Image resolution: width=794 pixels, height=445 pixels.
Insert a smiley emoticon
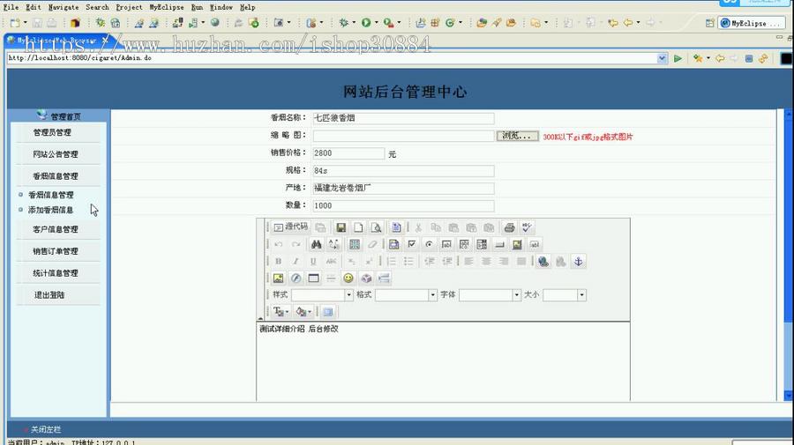click(x=348, y=278)
